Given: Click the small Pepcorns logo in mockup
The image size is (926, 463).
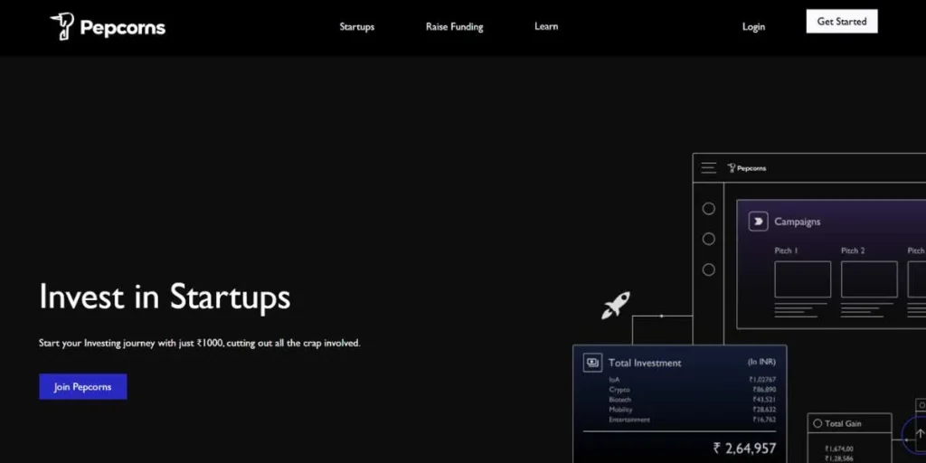Looking at the screenshot, I should pos(746,168).
